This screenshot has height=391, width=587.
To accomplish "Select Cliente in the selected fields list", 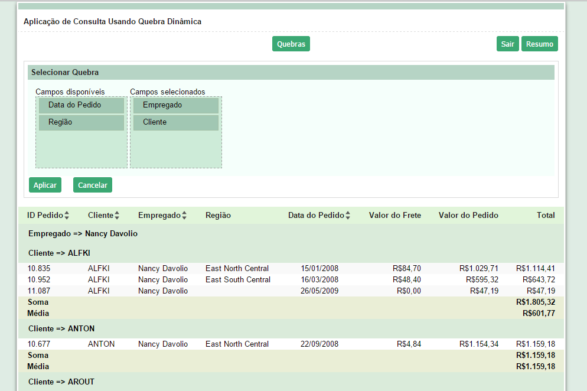I will coord(175,122).
